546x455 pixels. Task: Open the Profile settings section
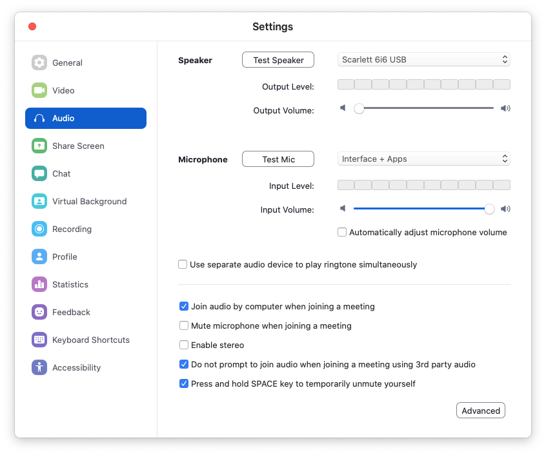pos(86,257)
